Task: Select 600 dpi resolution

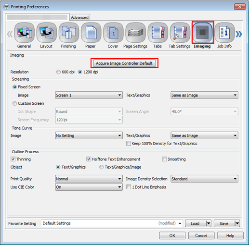Action: tap(58, 72)
